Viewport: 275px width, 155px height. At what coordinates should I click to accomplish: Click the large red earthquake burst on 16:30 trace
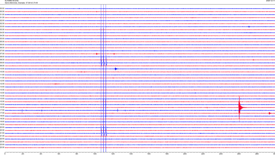[240, 108]
